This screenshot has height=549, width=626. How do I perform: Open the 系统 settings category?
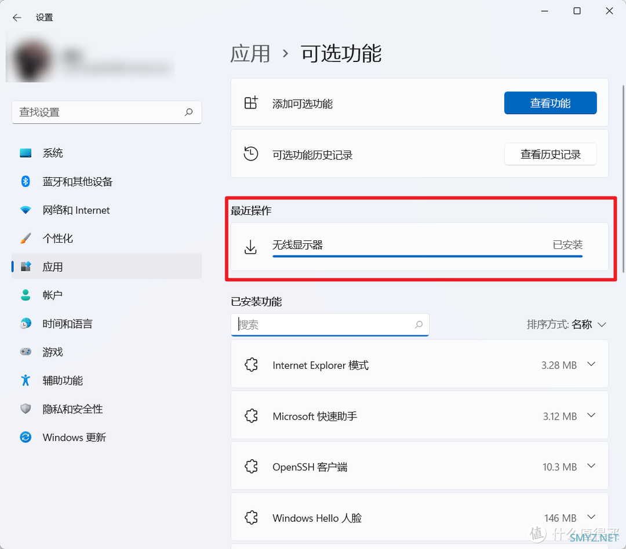click(x=53, y=153)
